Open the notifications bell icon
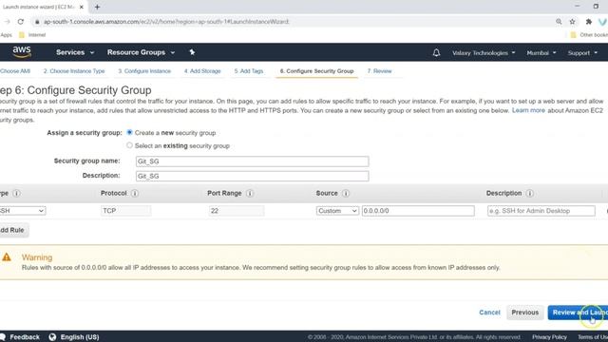Image resolution: width=608 pixels, height=342 pixels. point(436,52)
